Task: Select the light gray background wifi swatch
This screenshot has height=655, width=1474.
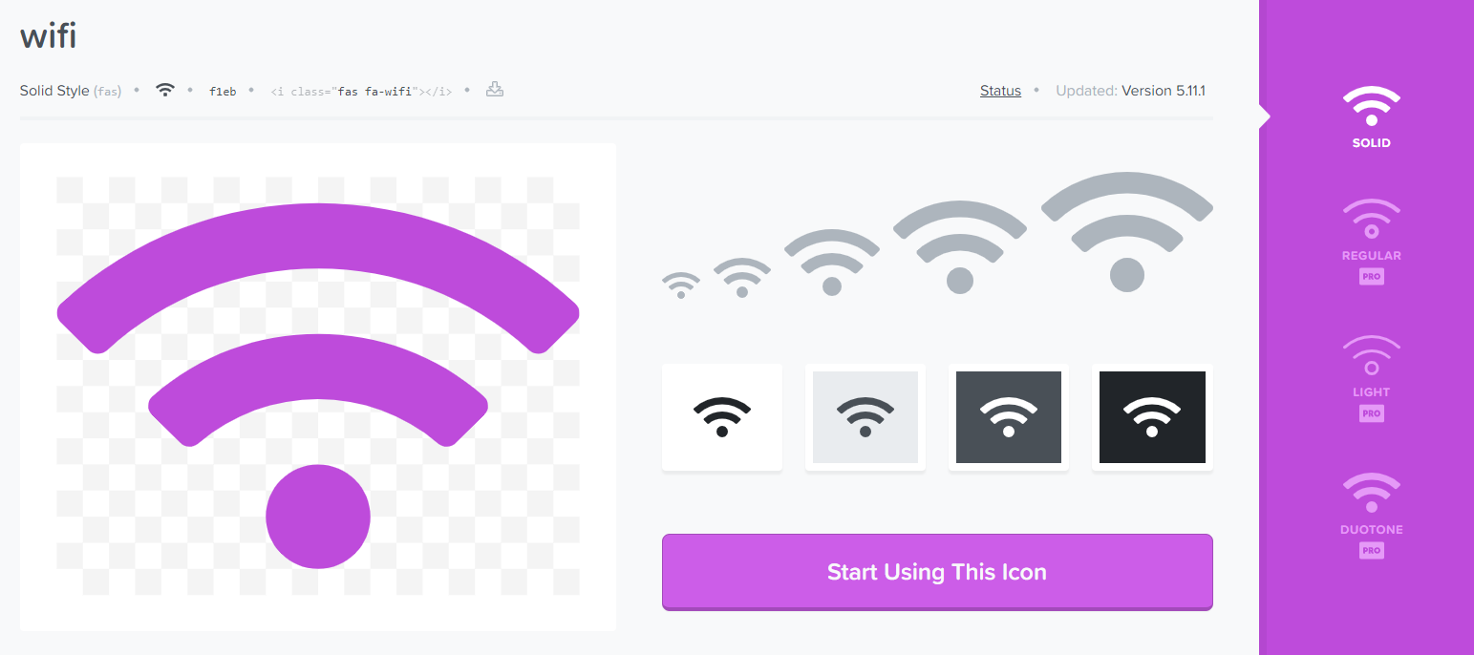Action: (x=865, y=417)
